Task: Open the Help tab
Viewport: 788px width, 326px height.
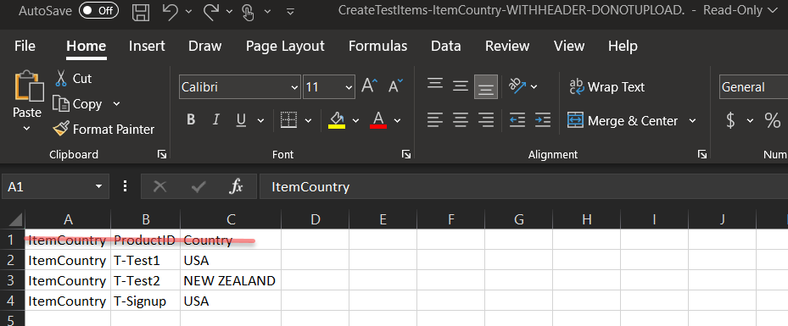Action: (623, 46)
